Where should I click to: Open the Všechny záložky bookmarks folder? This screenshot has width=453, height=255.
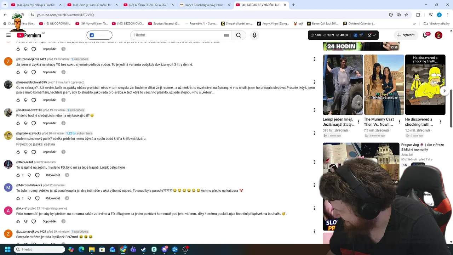pyautogui.click(x=437, y=24)
